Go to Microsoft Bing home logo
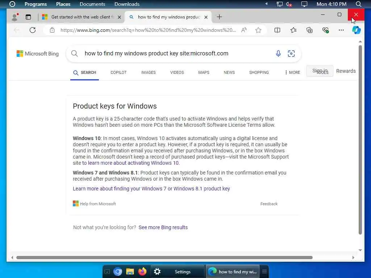The height and width of the screenshot is (278, 371). point(38,54)
